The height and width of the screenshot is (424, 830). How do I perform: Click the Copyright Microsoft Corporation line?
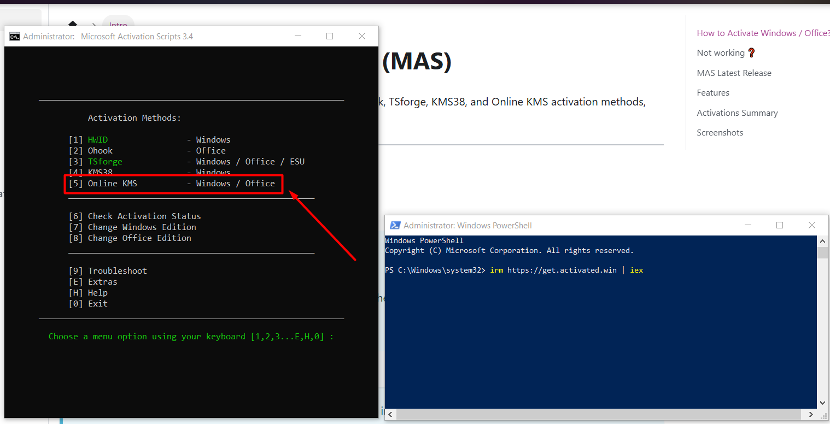(509, 251)
